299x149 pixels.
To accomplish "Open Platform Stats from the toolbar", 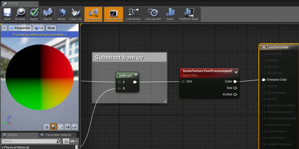I will coord(189,14).
